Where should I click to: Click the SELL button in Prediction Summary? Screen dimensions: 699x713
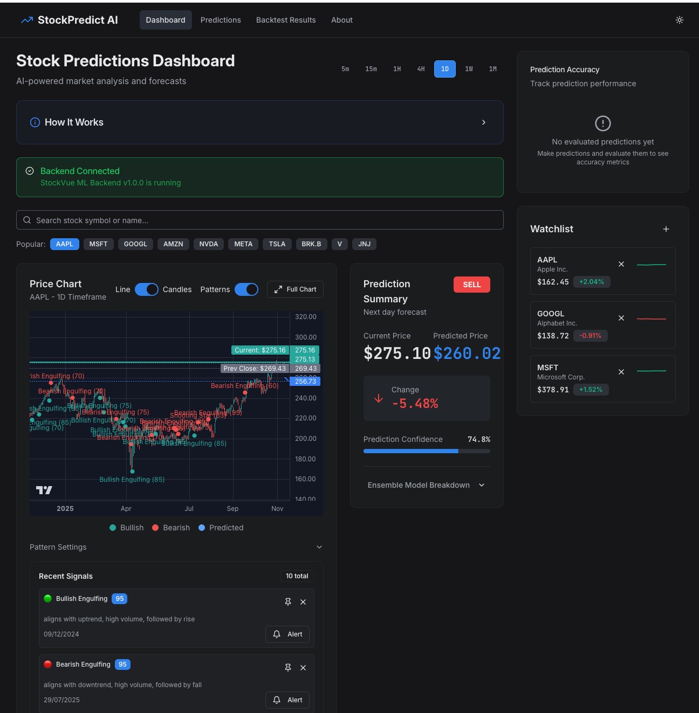pos(472,285)
